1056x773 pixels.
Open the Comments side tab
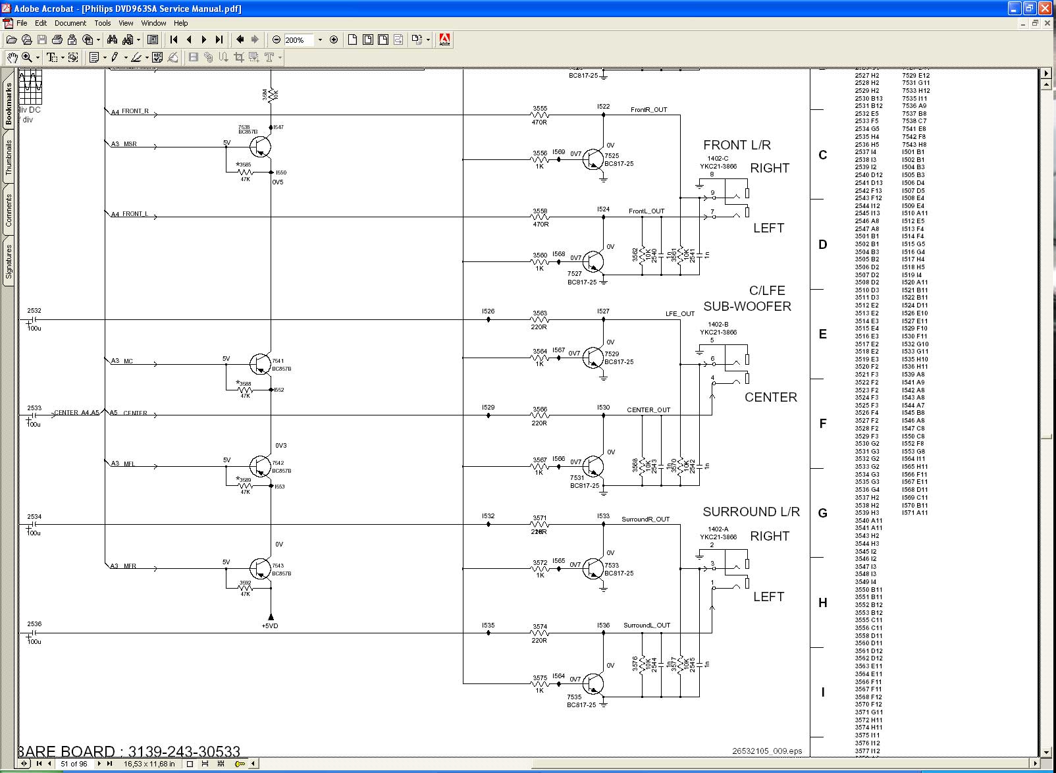click(x=9, y=211)
